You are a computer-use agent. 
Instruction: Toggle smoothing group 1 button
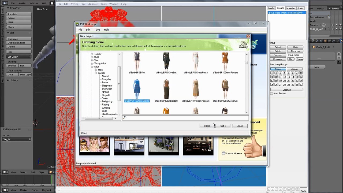[272, 73]
